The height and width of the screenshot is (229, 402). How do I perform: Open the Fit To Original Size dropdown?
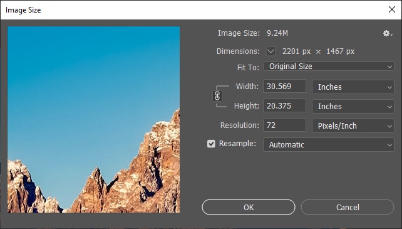(x=328, y=67)
